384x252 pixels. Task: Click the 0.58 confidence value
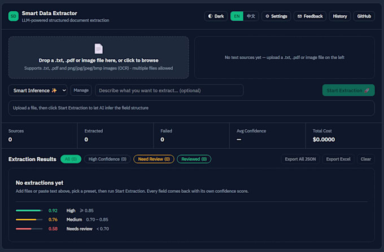[x=53, y=229]
